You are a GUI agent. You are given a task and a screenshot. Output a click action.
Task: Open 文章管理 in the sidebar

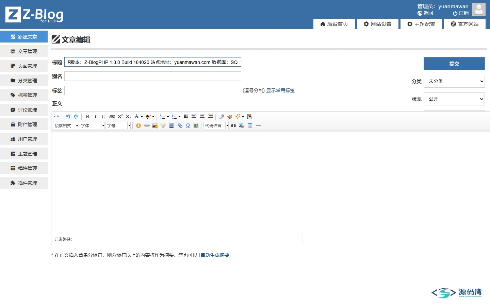pyautogui.click(x=24, y=51)
